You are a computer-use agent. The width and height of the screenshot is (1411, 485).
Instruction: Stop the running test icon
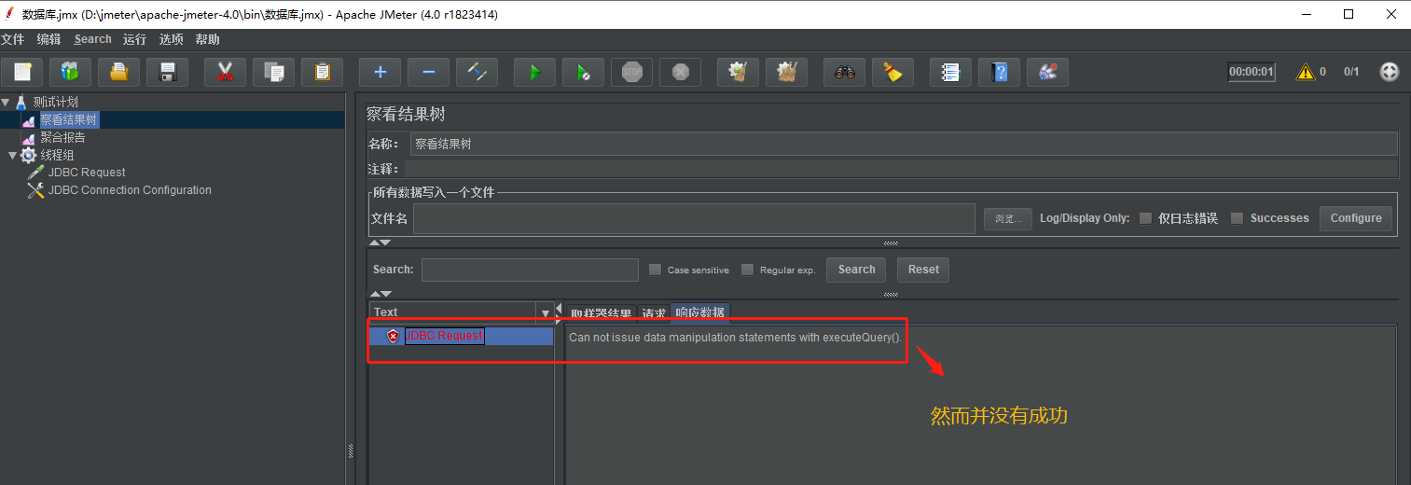pyautogui.click(x=631, y=72)
